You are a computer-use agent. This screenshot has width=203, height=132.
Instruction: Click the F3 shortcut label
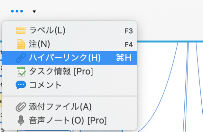pos(129,31)
